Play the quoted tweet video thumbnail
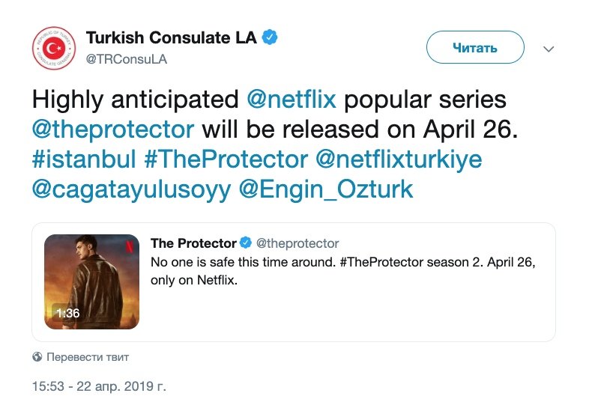The image size is (592, 405). click(x=93, y=281)
